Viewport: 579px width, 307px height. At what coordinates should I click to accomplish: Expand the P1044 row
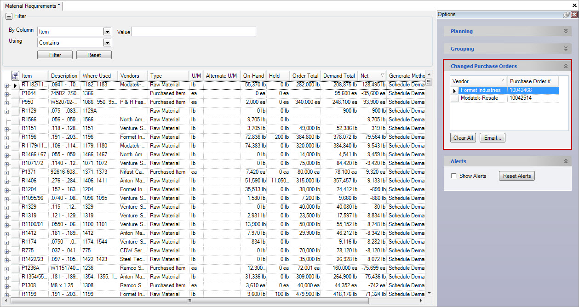(x=7, y=94)
